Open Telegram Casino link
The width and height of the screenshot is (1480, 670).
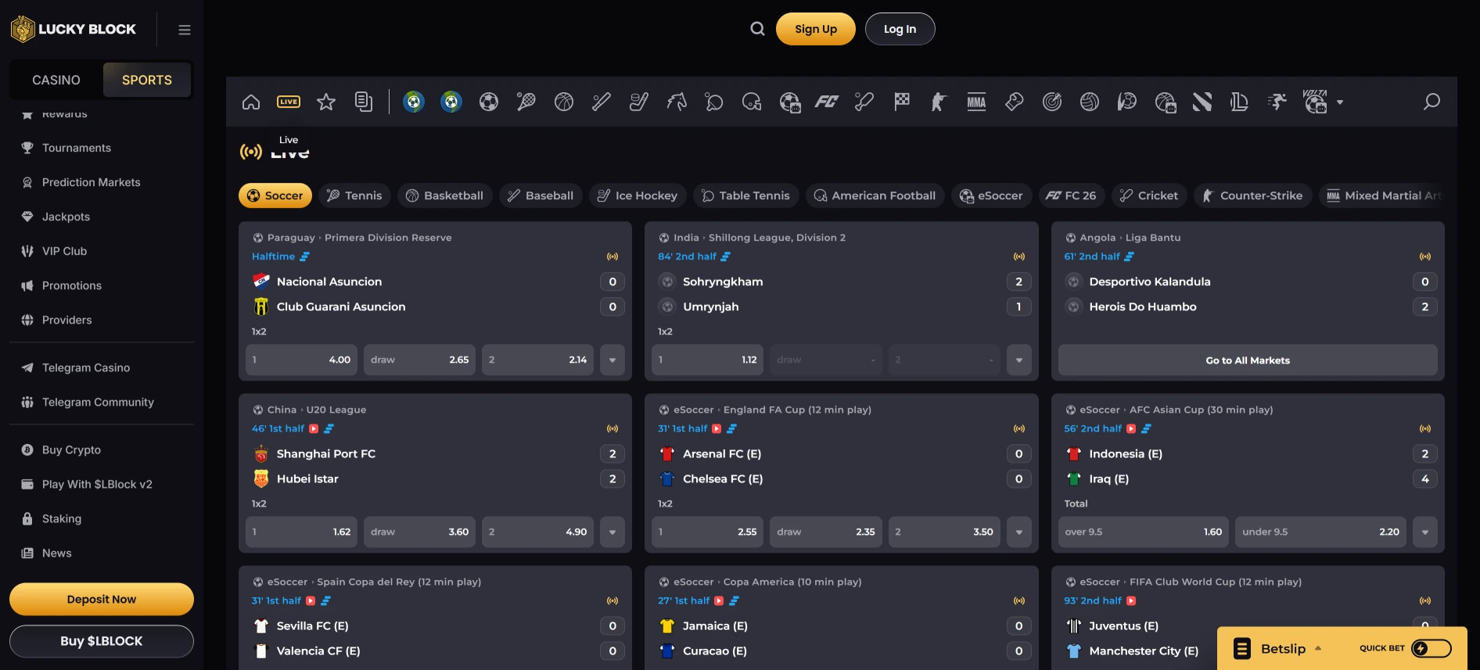[x=86, y=367]
